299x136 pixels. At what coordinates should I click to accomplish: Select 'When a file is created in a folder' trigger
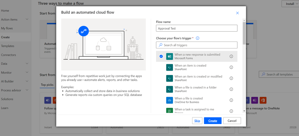click(x=197, y=89)
